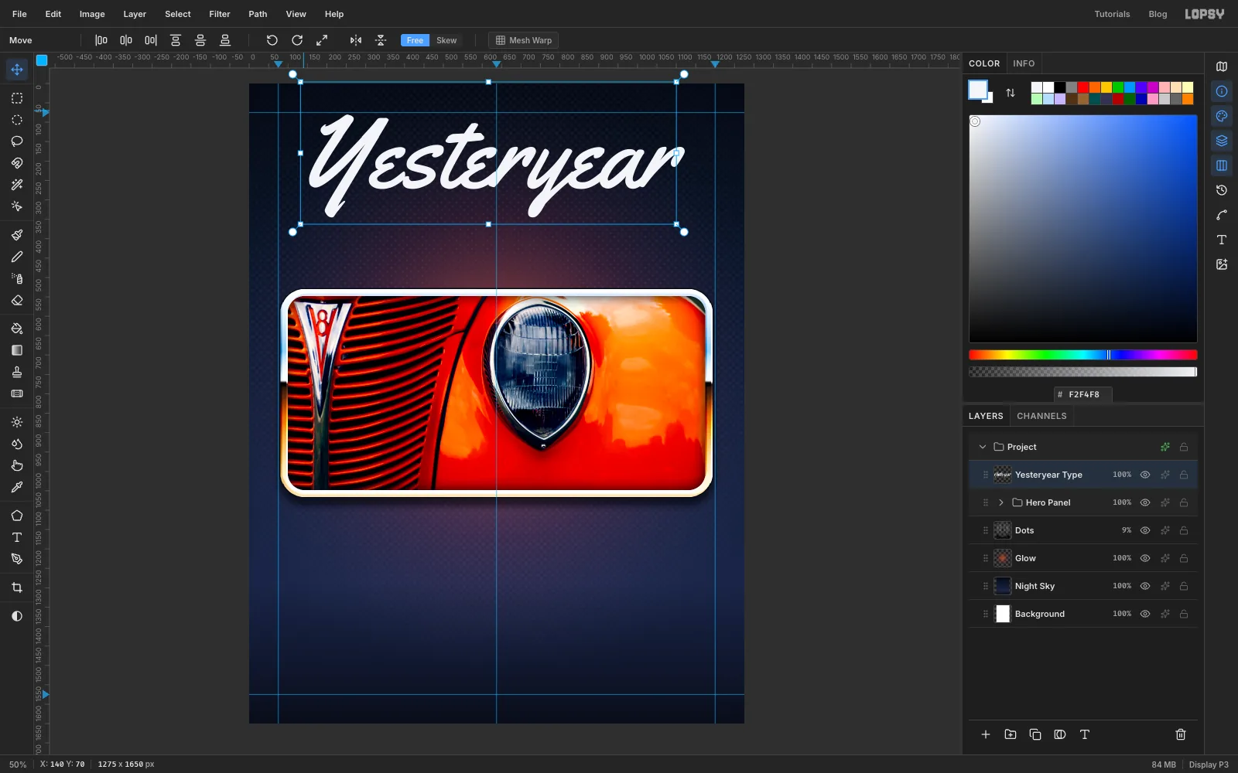Select the Eraser tool
Viewport: 1238px width, 773px height.
coord(17,300)
